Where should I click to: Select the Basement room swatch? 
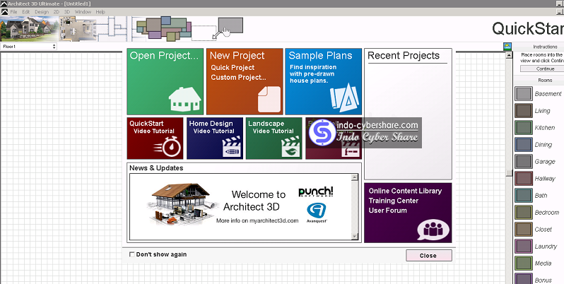[x=523, y=93]
